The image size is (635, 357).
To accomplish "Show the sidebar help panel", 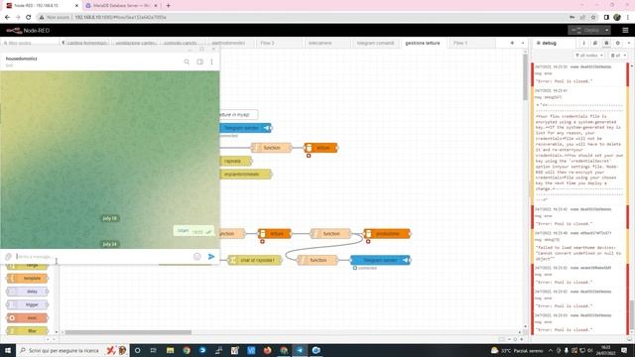I will click(595, 43).
